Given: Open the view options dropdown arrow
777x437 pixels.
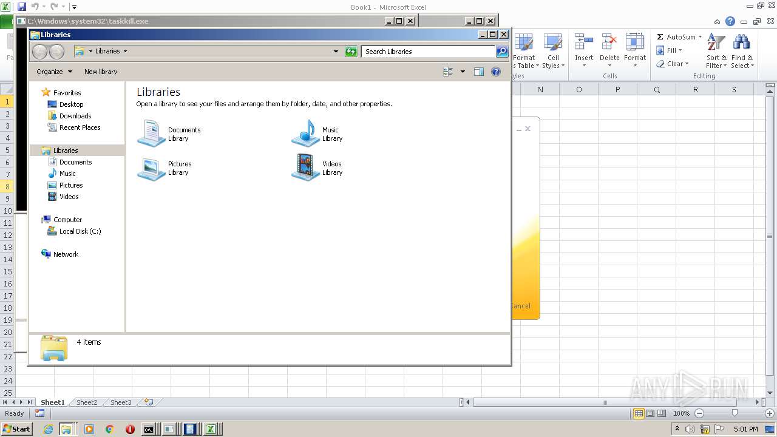Looking at the screenshot, I should coord(463,72).
